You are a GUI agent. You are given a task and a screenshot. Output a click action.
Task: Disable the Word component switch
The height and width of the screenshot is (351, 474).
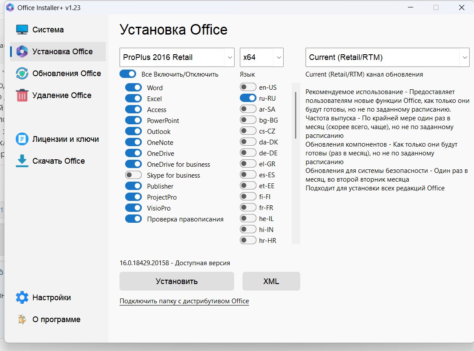(133, 88)
